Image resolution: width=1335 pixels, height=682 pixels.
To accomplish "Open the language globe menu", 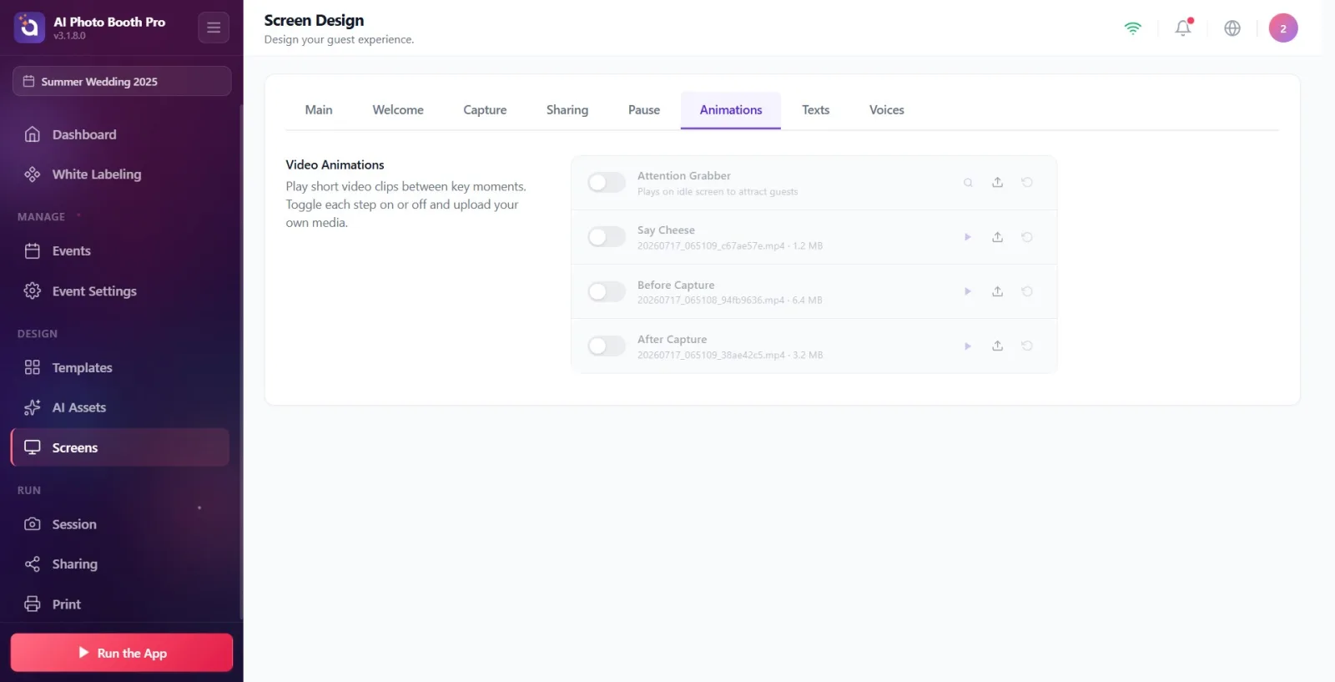I will pyautogui.click(x=1232, y=28).
